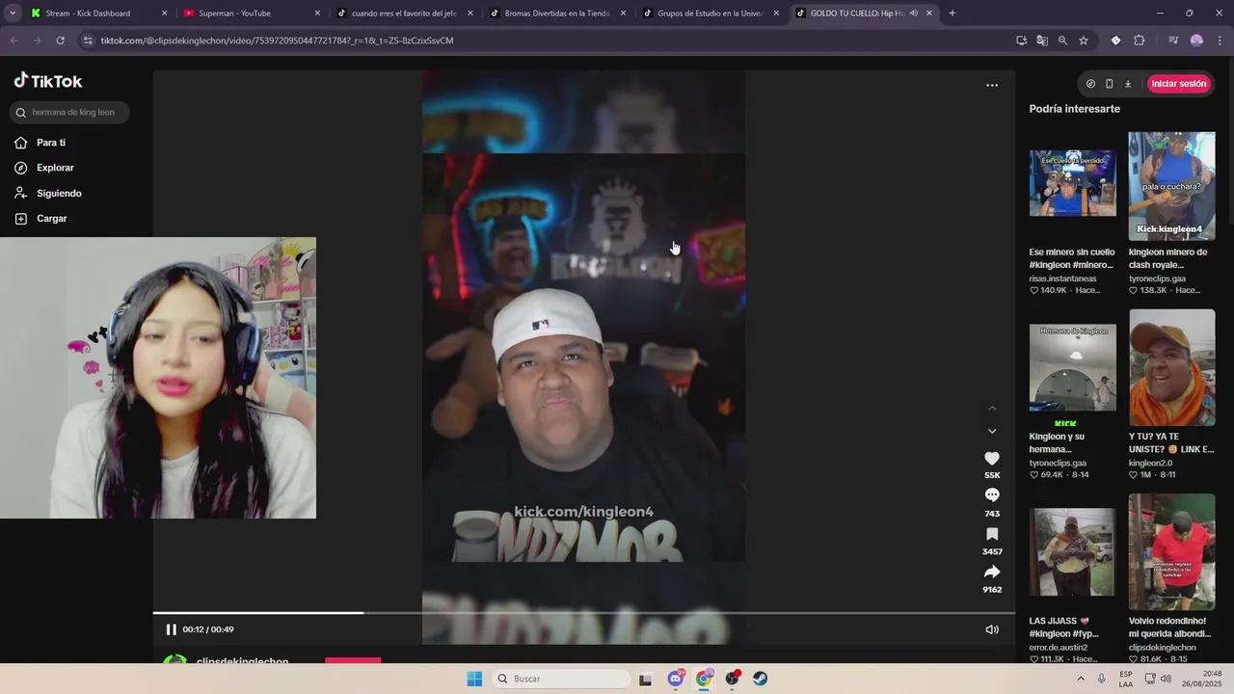The image size is (1234, 694).
Task: Open the 'pala o cuchara?' video thumbnail
Action: [1171, 186]
